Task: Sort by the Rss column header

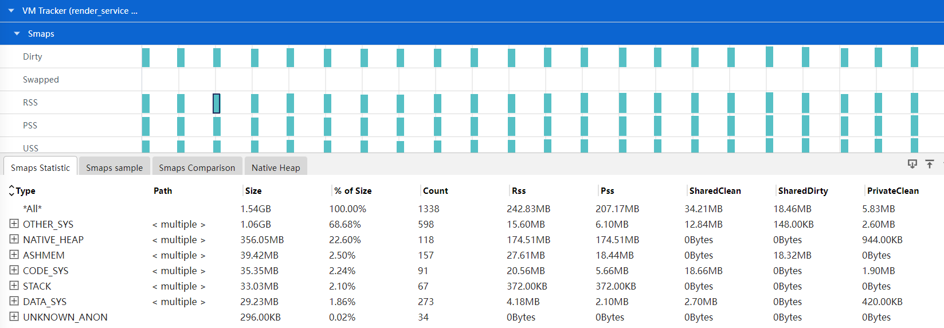Action: tap(519, 191)
